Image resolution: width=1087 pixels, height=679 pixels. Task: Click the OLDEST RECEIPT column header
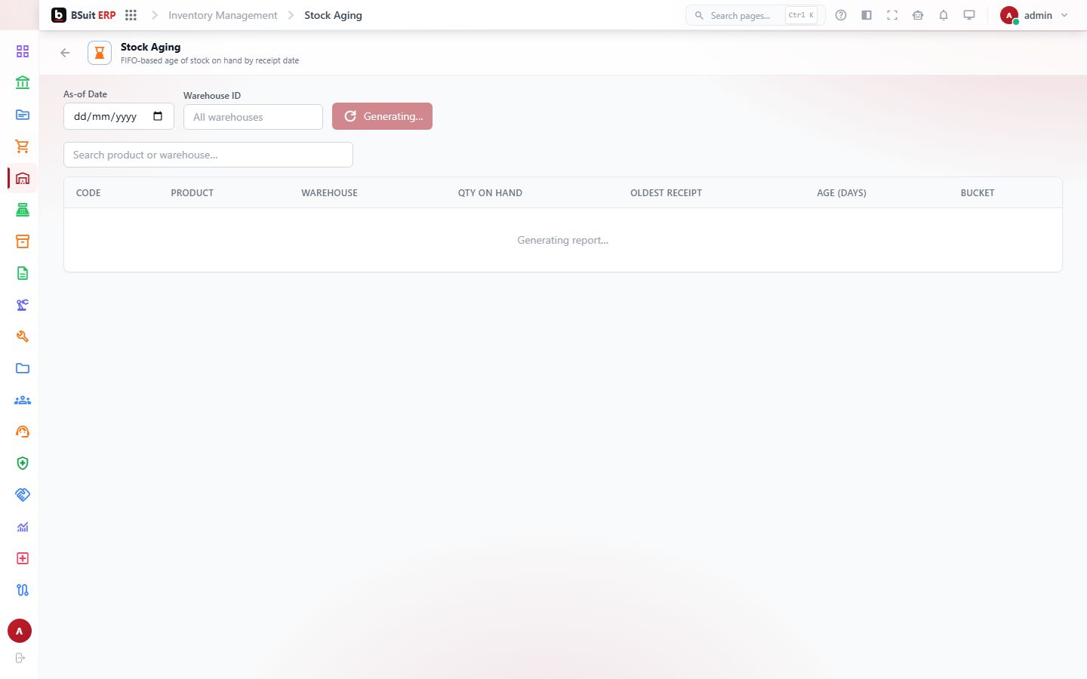coord(666,193)
